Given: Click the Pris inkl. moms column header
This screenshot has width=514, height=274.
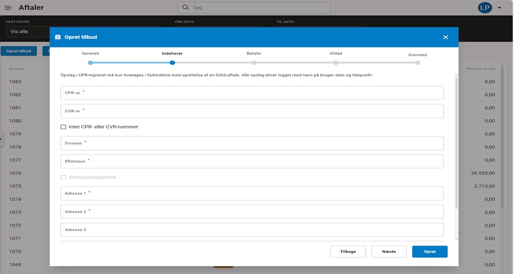Looking at the screenshot, I should tap(480, 69).
